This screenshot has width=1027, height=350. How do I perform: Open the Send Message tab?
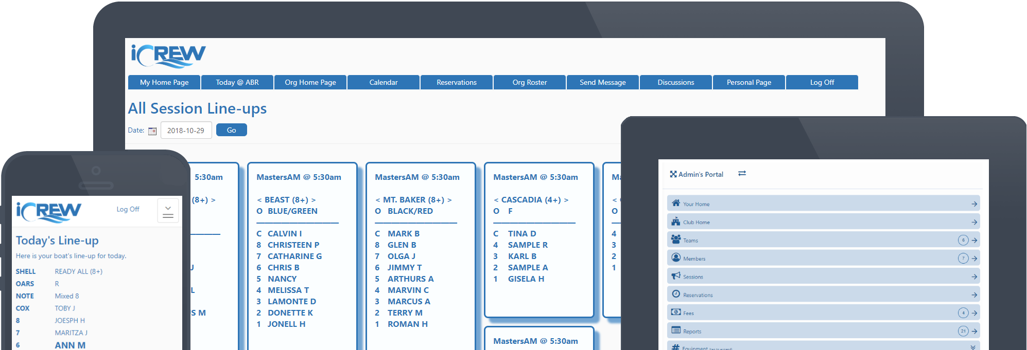603,82
